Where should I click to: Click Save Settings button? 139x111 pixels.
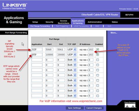click(x=74, y=108)
